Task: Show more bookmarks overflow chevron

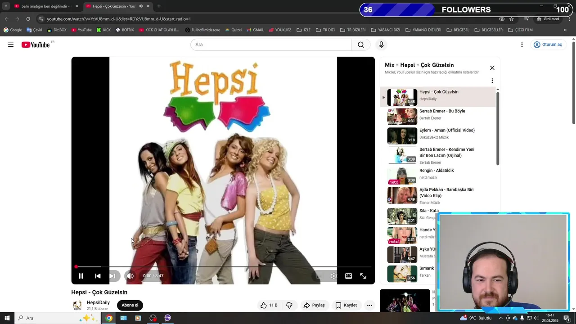Action: pyautogui.click(x=565, y=30)
